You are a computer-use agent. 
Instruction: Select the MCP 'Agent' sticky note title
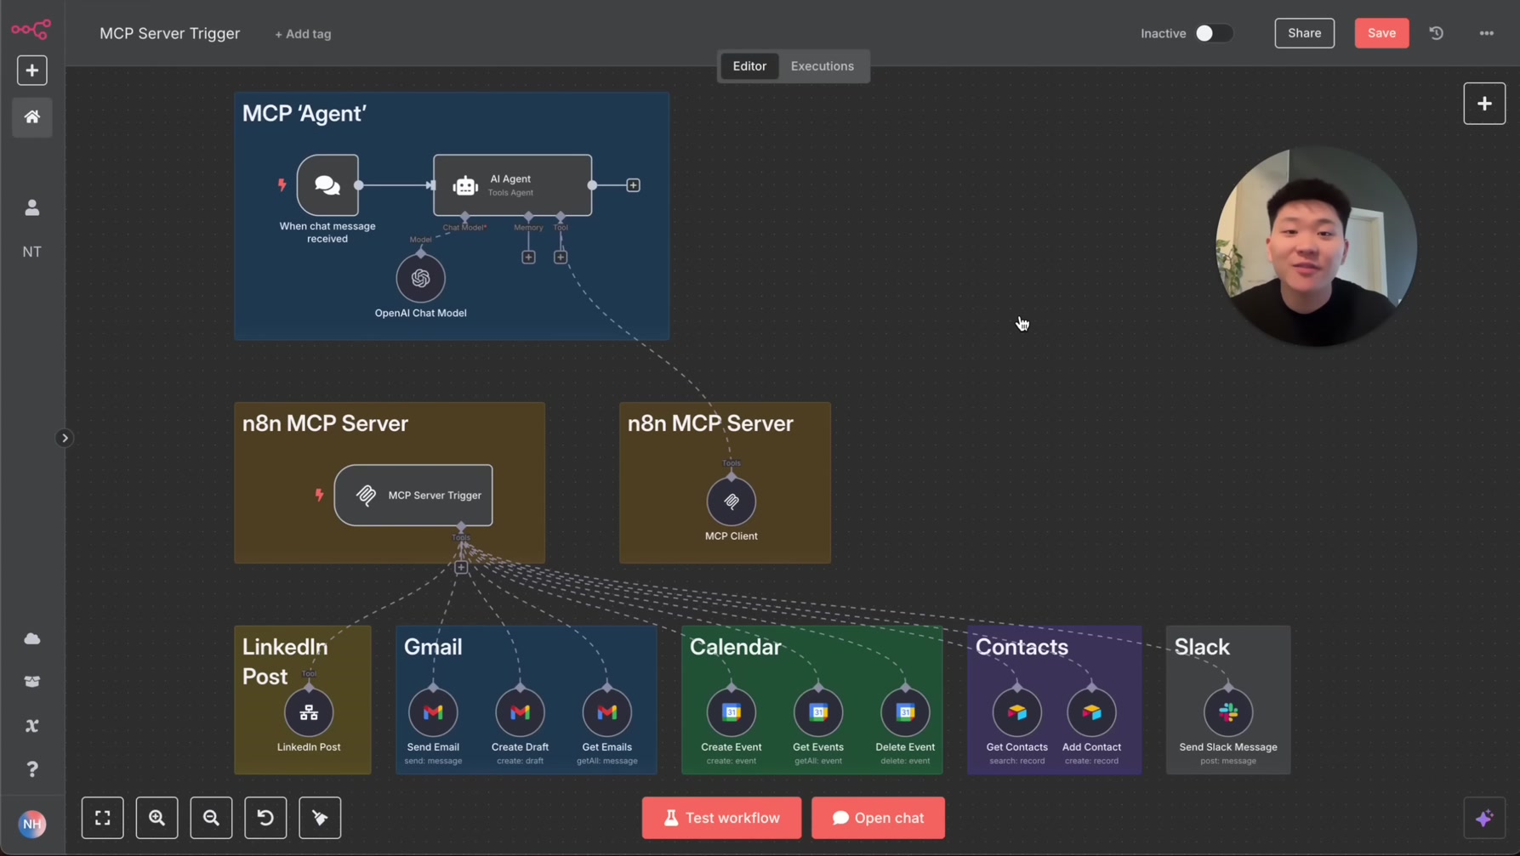pos(305,114)
